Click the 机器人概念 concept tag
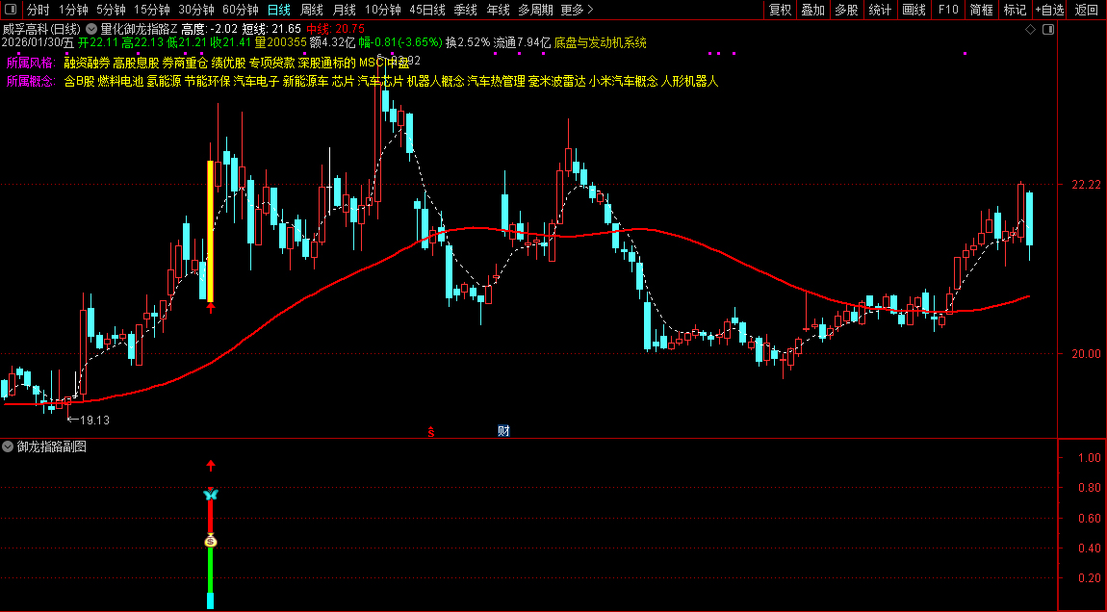The height and width of the screenshot is (612, 1107). point(436,81)
